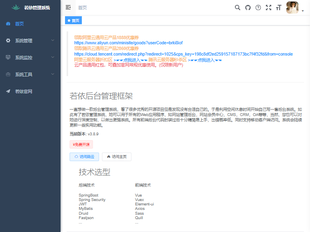The image size is (310, 232).
Task: Click the user avatar thumbnail
Action: 292,7
